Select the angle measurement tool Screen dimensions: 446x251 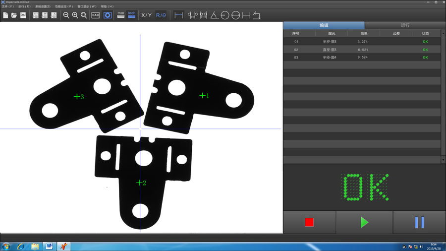(214, 15)
